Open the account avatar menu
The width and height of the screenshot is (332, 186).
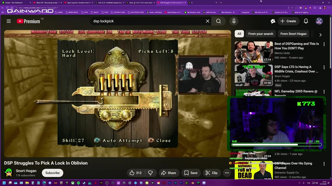(x=319, y=21)
